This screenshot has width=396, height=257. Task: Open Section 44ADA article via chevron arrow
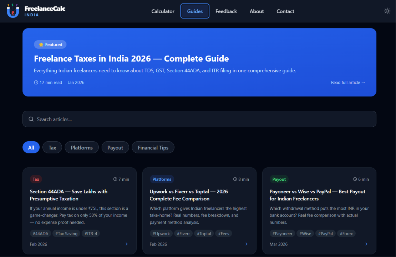[127, 244]
